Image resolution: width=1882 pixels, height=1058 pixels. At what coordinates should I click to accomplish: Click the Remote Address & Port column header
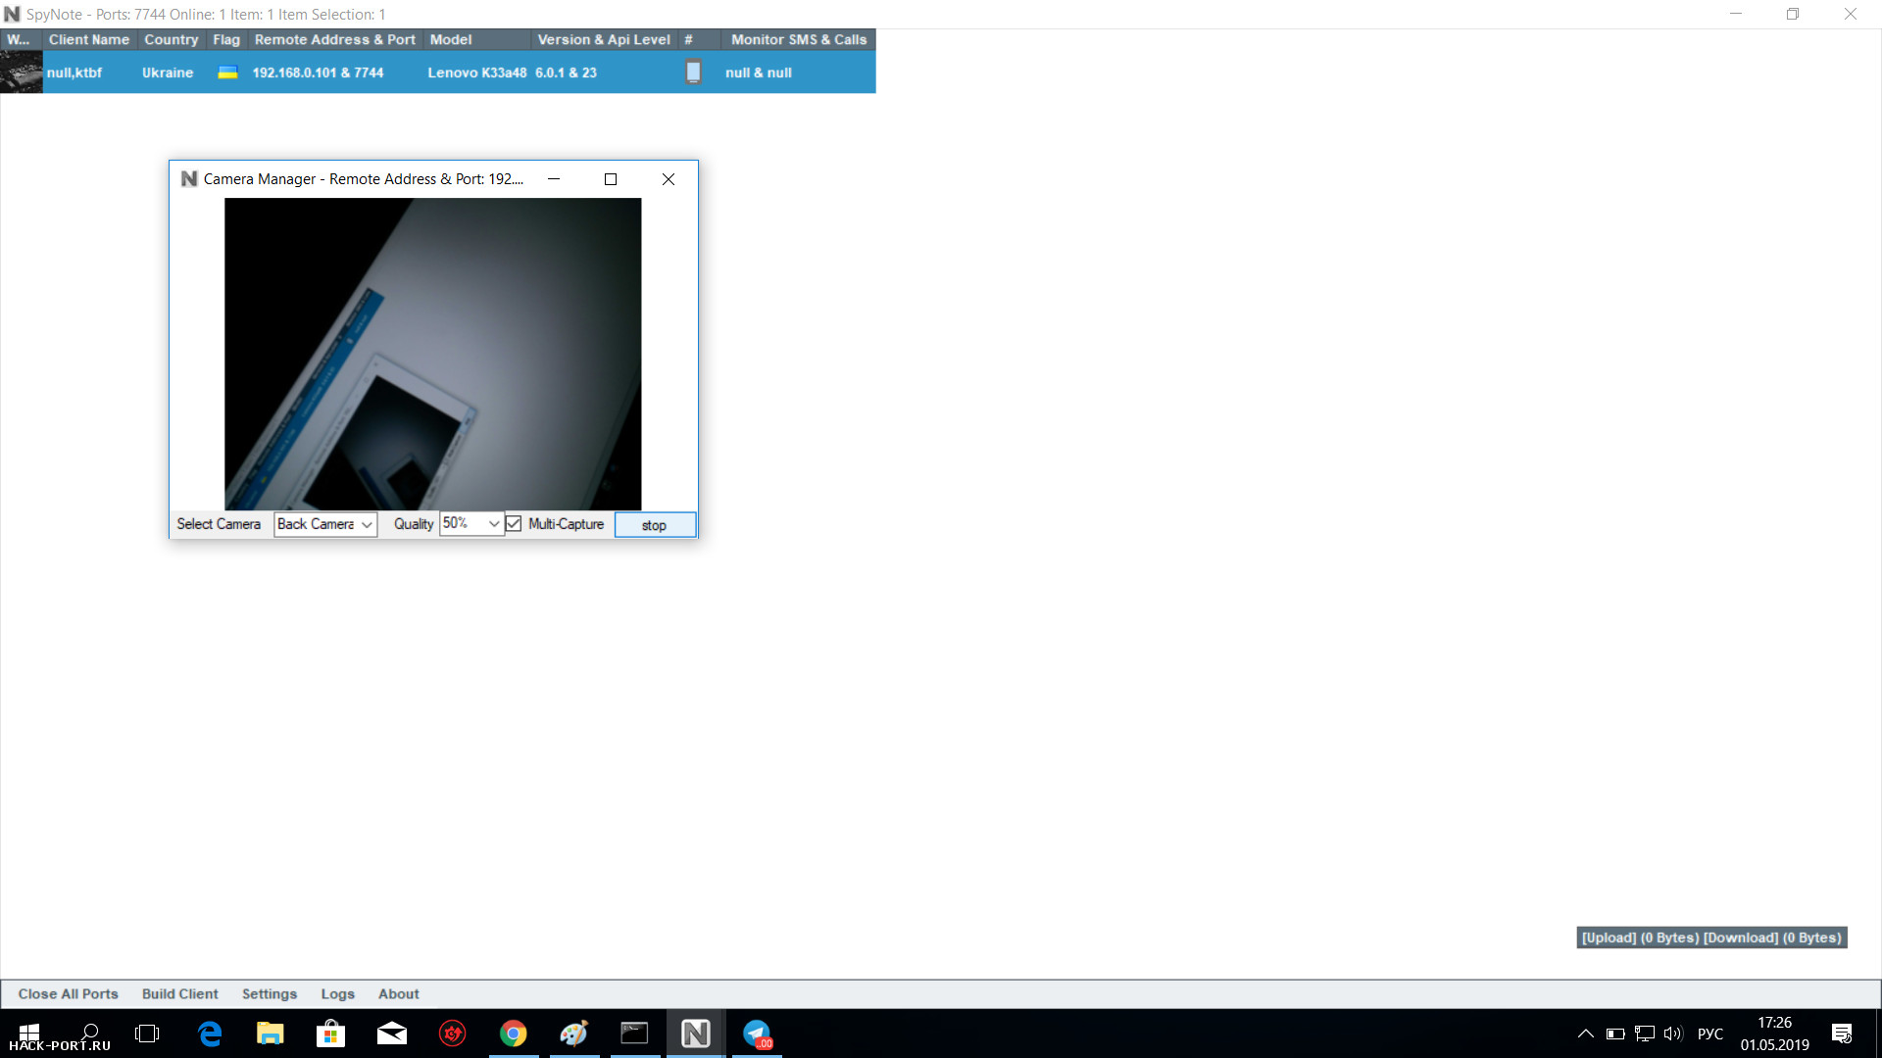point(335,39)
